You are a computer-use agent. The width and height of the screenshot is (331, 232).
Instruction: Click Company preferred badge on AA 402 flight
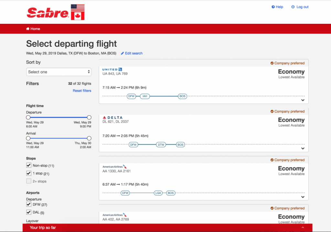tap(287, 208)
